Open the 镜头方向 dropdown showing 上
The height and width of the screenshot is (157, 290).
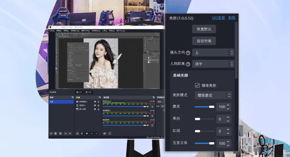213,52
